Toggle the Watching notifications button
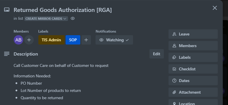 [x=114, y=40]
